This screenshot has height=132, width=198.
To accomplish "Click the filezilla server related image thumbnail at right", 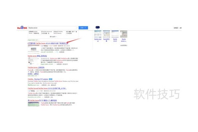I will coord(124,34).
